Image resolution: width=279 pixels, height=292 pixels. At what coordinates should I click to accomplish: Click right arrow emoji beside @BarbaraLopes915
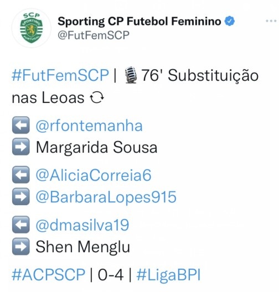tap(20, 196)
